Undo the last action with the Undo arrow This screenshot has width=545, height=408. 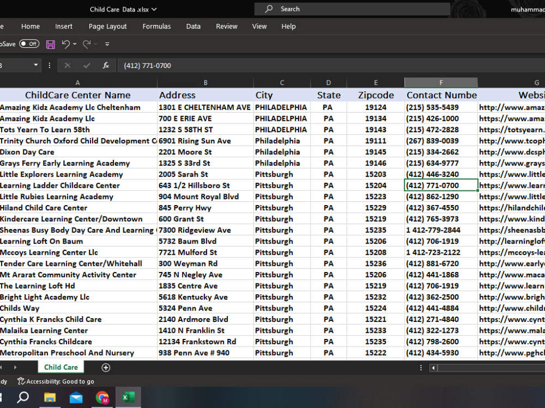(x=66, y=44)
